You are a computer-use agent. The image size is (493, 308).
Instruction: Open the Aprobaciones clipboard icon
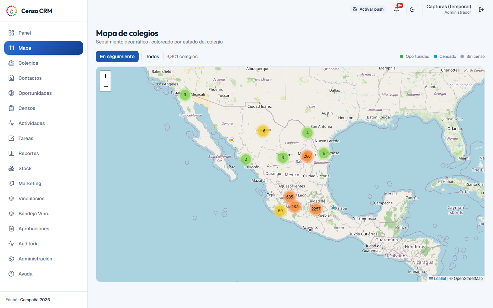click(11, 229)
